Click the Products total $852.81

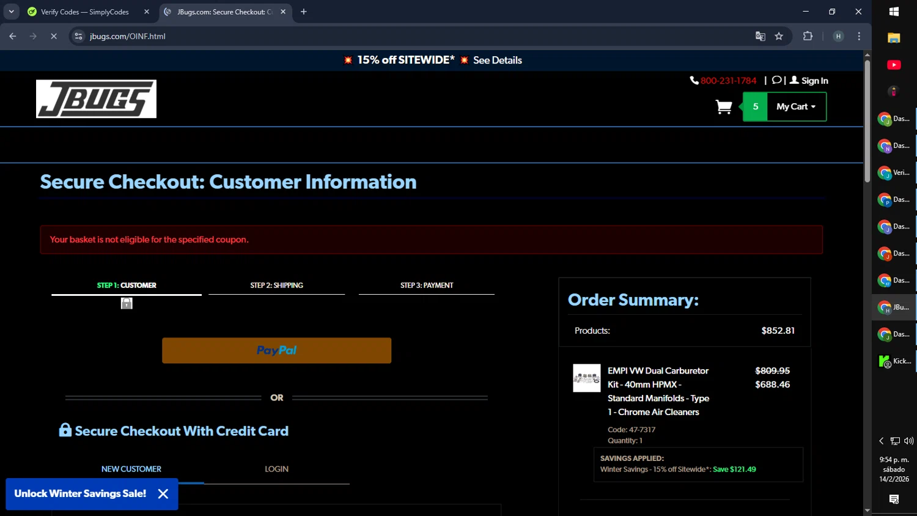point(778,331)
